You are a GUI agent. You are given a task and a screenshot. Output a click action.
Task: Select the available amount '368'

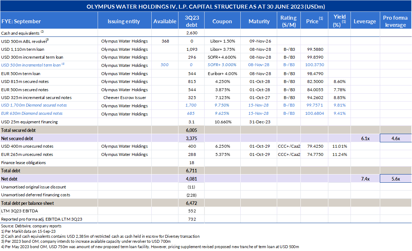[165, 41]
